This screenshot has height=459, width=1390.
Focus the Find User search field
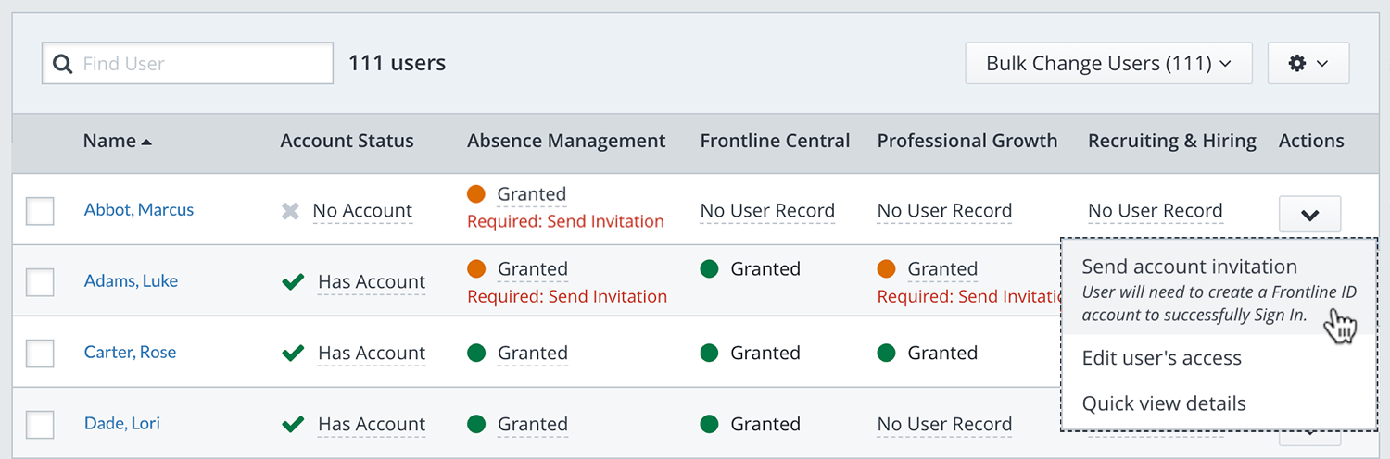click(199, 64)
